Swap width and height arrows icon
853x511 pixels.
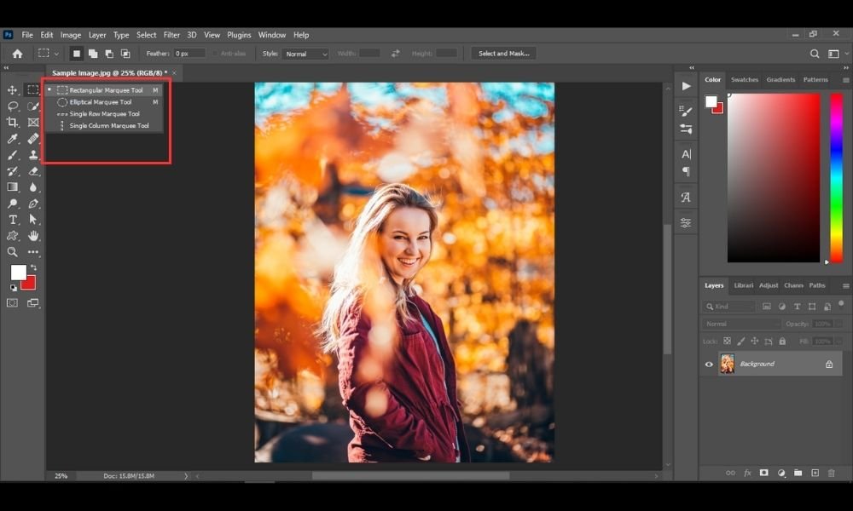coord(396,53)
